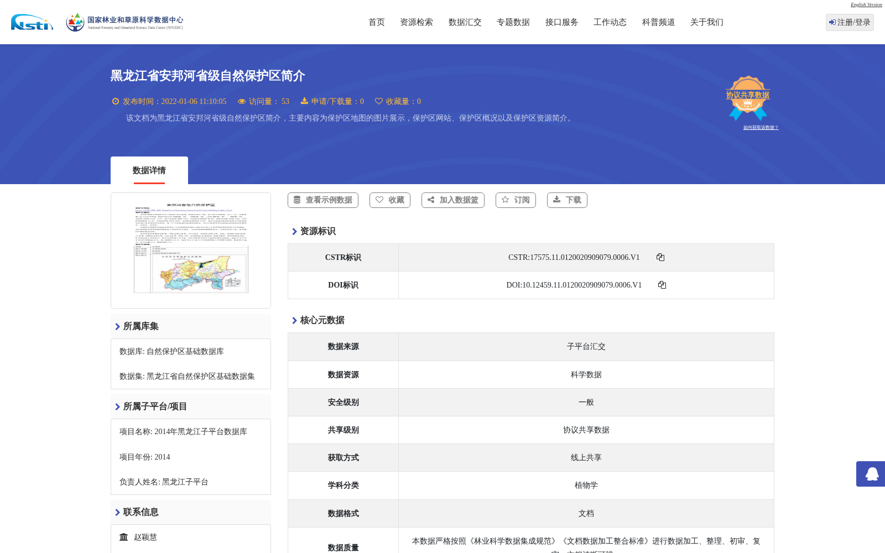885x553 pixels.
Task: Copy the CSTR identifier
Action: [660, 257]
